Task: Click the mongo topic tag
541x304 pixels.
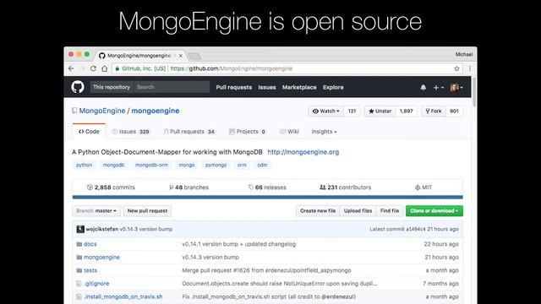Action: (187, 166)
